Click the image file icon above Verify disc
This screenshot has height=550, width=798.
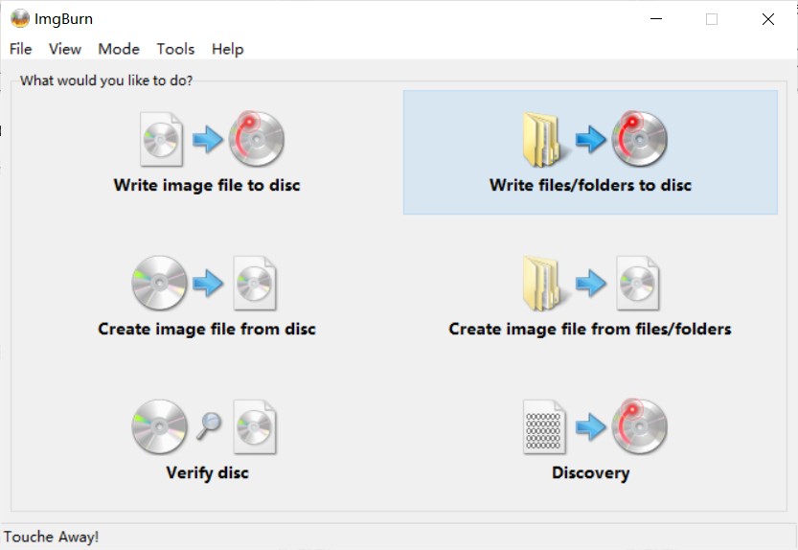pyautogui.click(x=255, y=426)
